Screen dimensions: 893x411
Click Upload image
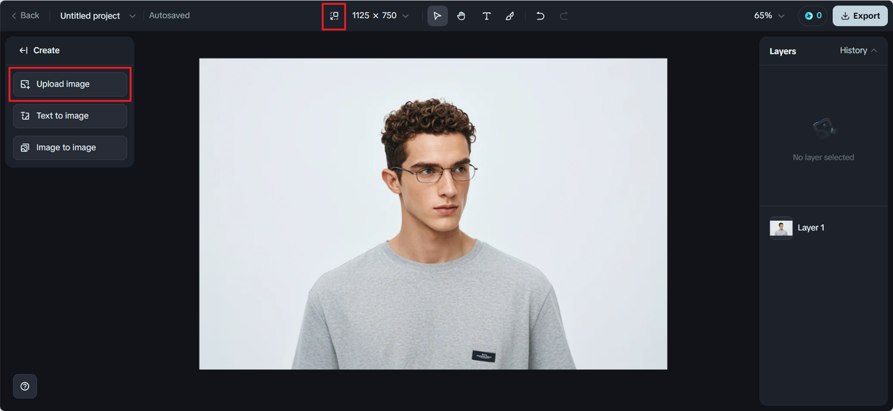70,84
